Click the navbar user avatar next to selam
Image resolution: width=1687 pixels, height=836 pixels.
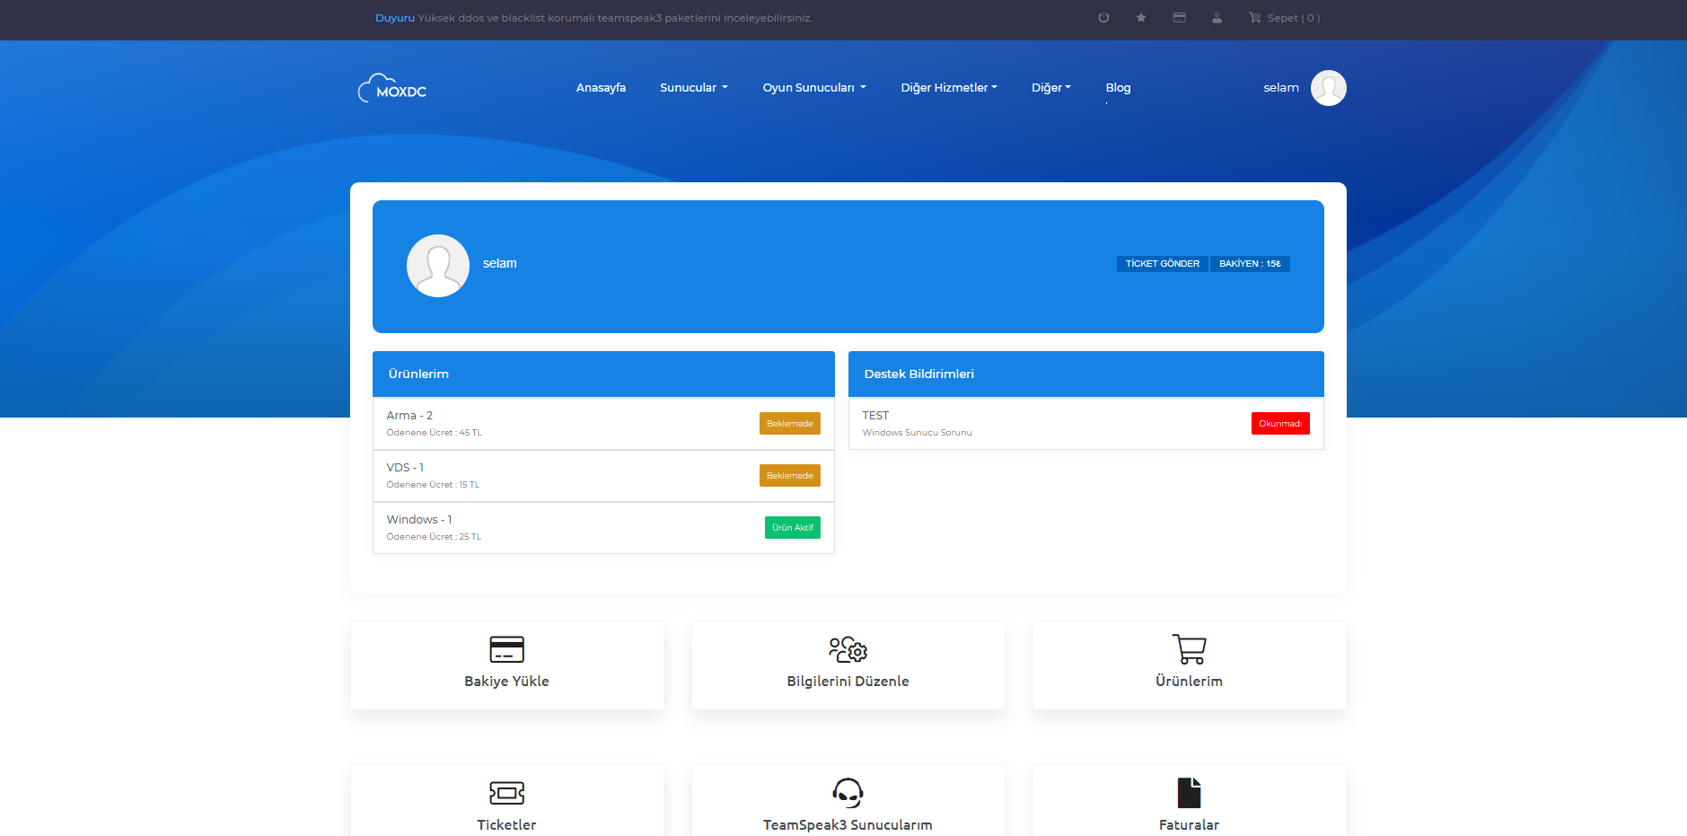pos(1328,88)
